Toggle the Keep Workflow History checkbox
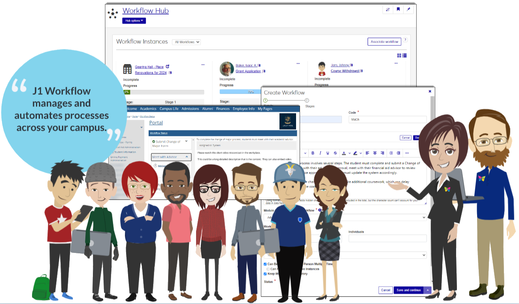 (265, 274)
